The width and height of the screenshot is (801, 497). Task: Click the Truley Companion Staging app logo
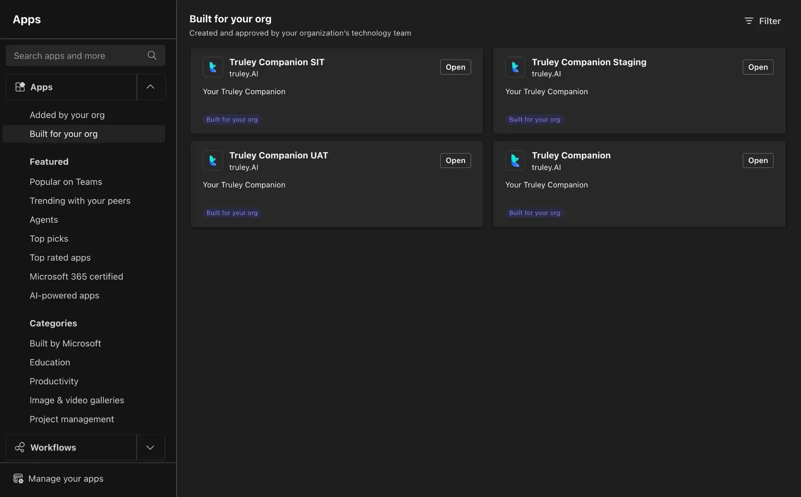click(x=515, y=67)
